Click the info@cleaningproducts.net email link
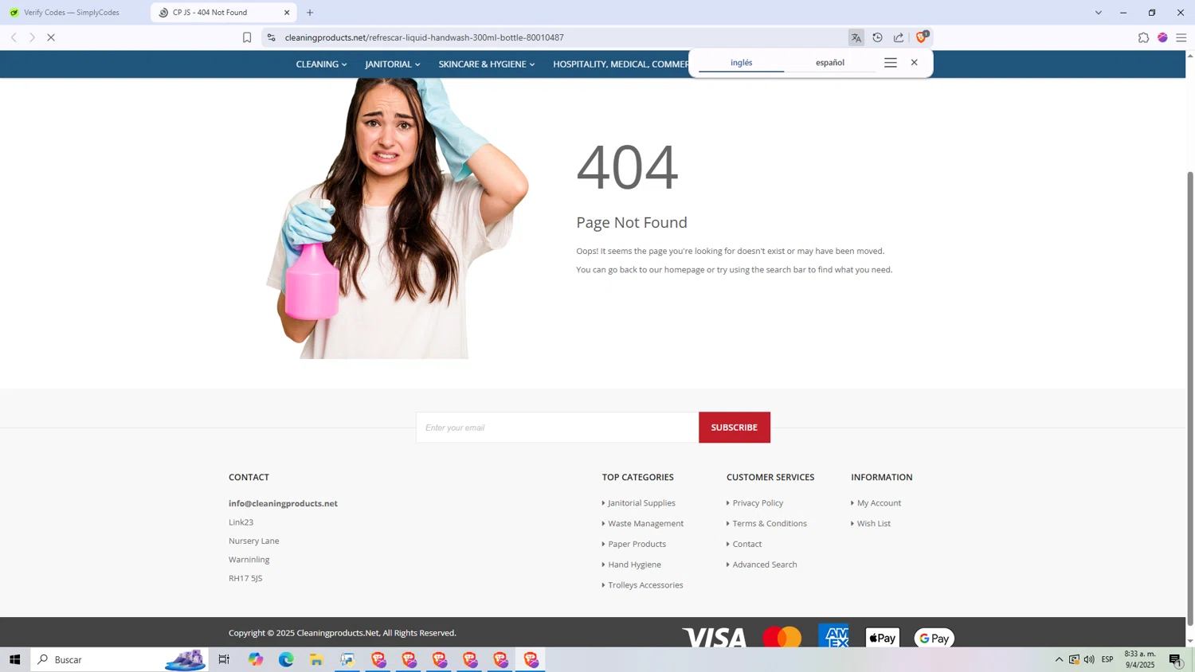The width and height of the screenshot is (1195, 672). tap(283, 503)
